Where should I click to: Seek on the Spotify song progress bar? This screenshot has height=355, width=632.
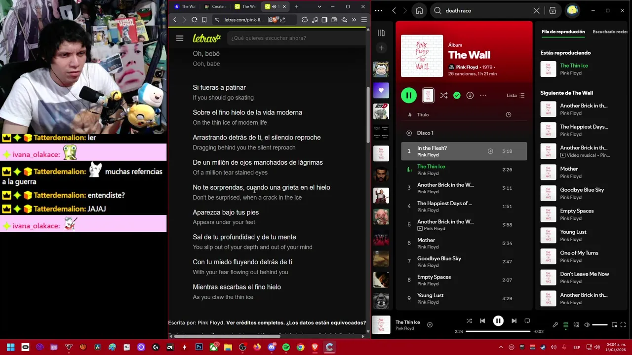click(498, 331)
